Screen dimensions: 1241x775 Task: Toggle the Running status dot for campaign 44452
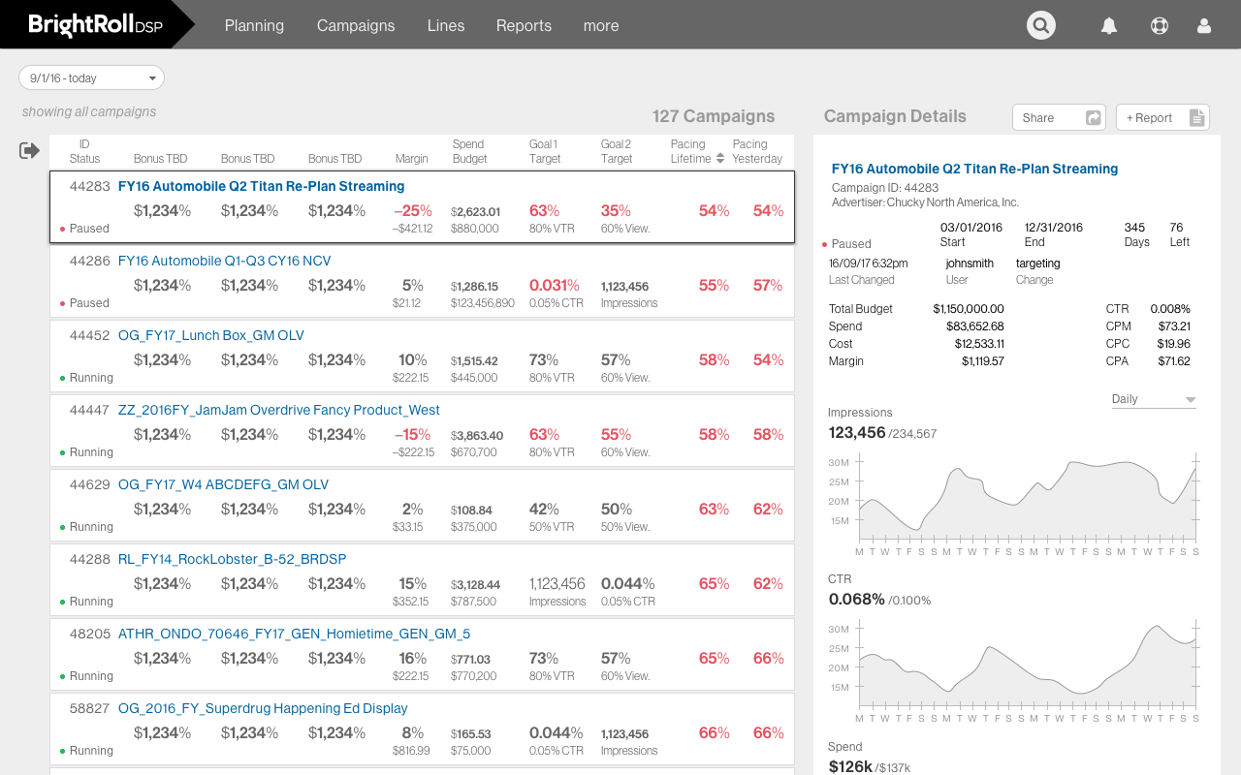click(x=64, y=378)
